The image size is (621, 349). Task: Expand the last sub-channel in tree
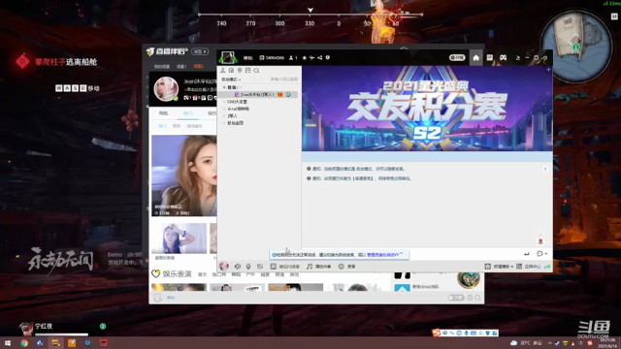coord(224,123)
